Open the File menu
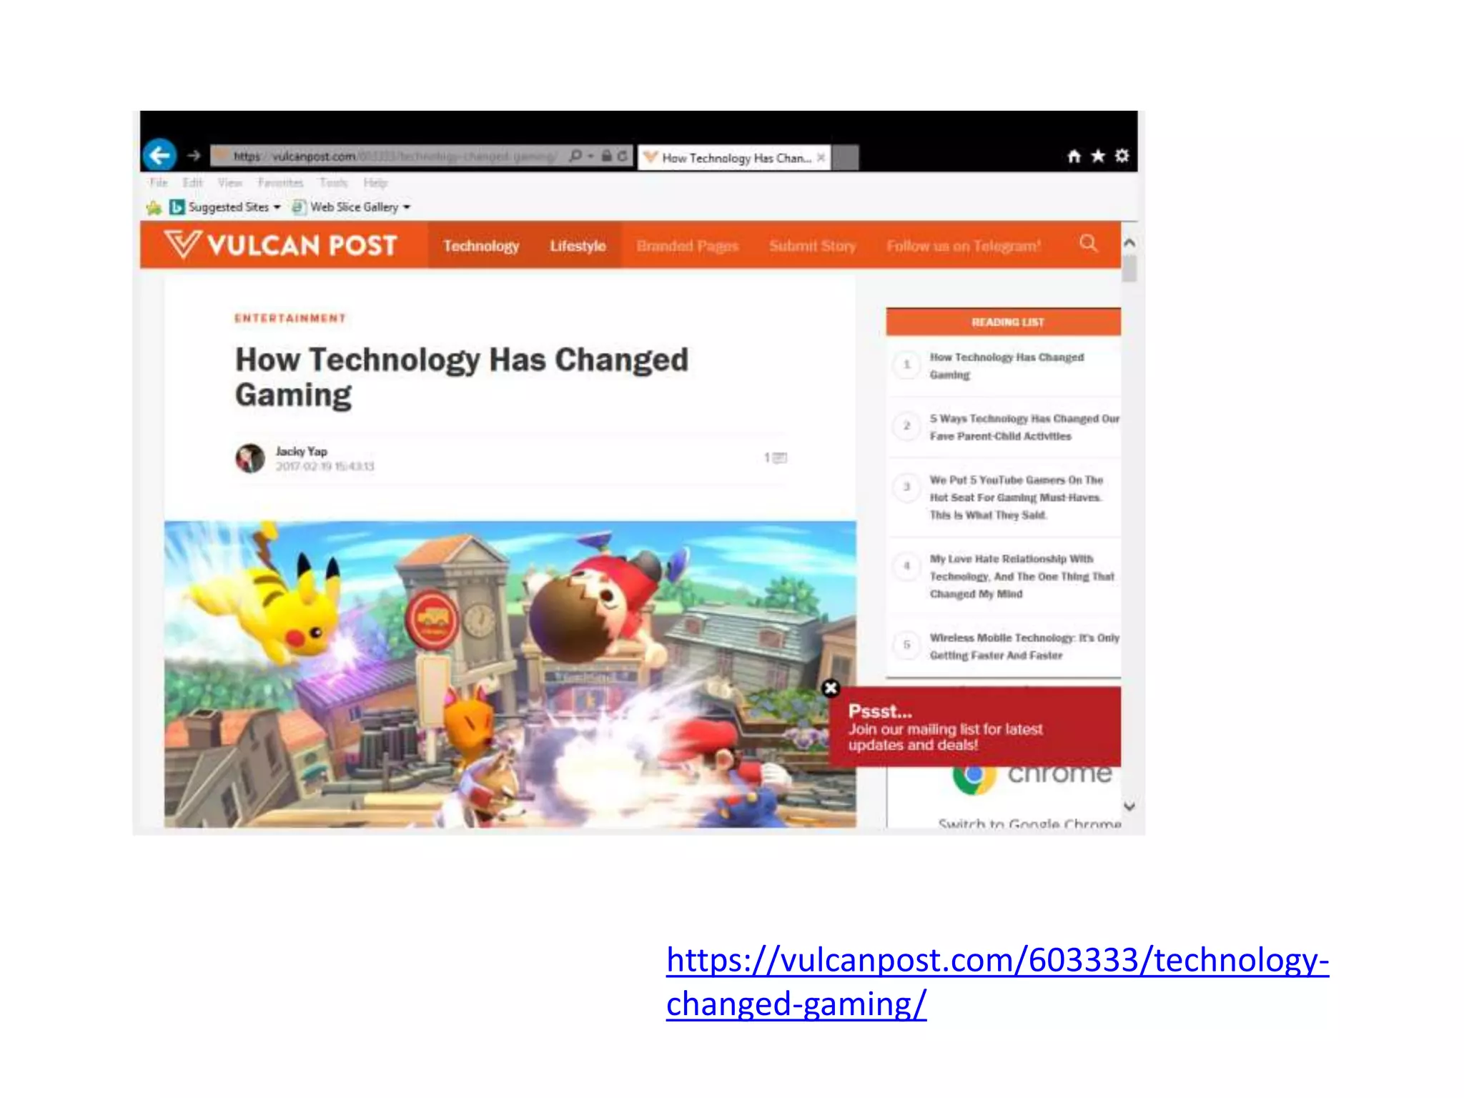 tap(158, 183)
